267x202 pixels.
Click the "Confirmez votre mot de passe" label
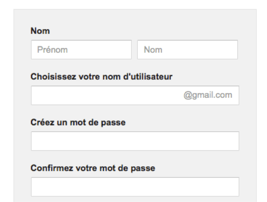pyautogui.click(x=93, y=168)
